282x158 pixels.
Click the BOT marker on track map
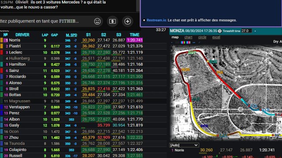coord(192,53)
